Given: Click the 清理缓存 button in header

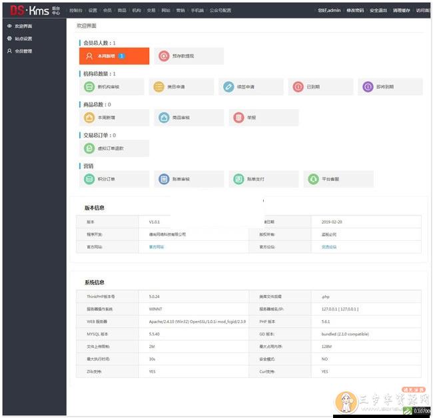Looking at the screenshot, I should click(x=402, y=11).
